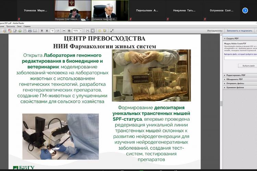This screenshot has width=257, height=171.
Task: Click the email envelope toolbar icon
Action: tap(35, 31)
